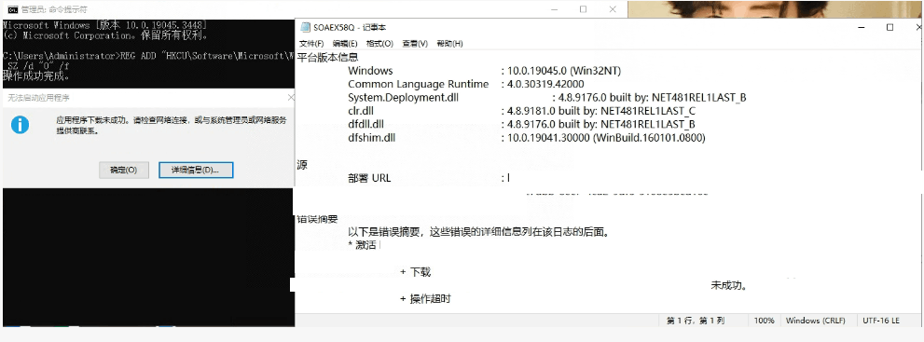Click the clr.dll line in Notepad
Viewport: 924px width, 342px height.
tap(521, 111)
